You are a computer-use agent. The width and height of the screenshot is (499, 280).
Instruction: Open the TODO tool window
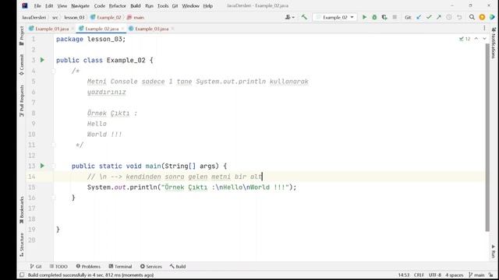[58, 266]
